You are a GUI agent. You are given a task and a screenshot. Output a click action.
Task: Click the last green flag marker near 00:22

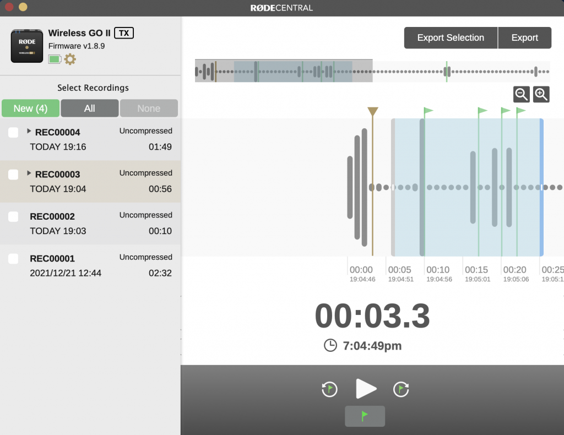coord(521,111)
